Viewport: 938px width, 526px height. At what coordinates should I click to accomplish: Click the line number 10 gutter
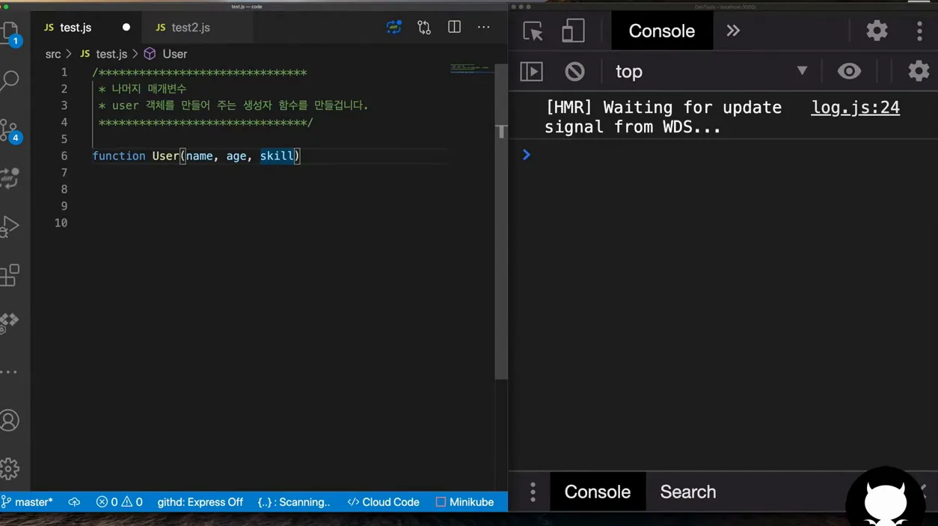(x=61, y=223)
